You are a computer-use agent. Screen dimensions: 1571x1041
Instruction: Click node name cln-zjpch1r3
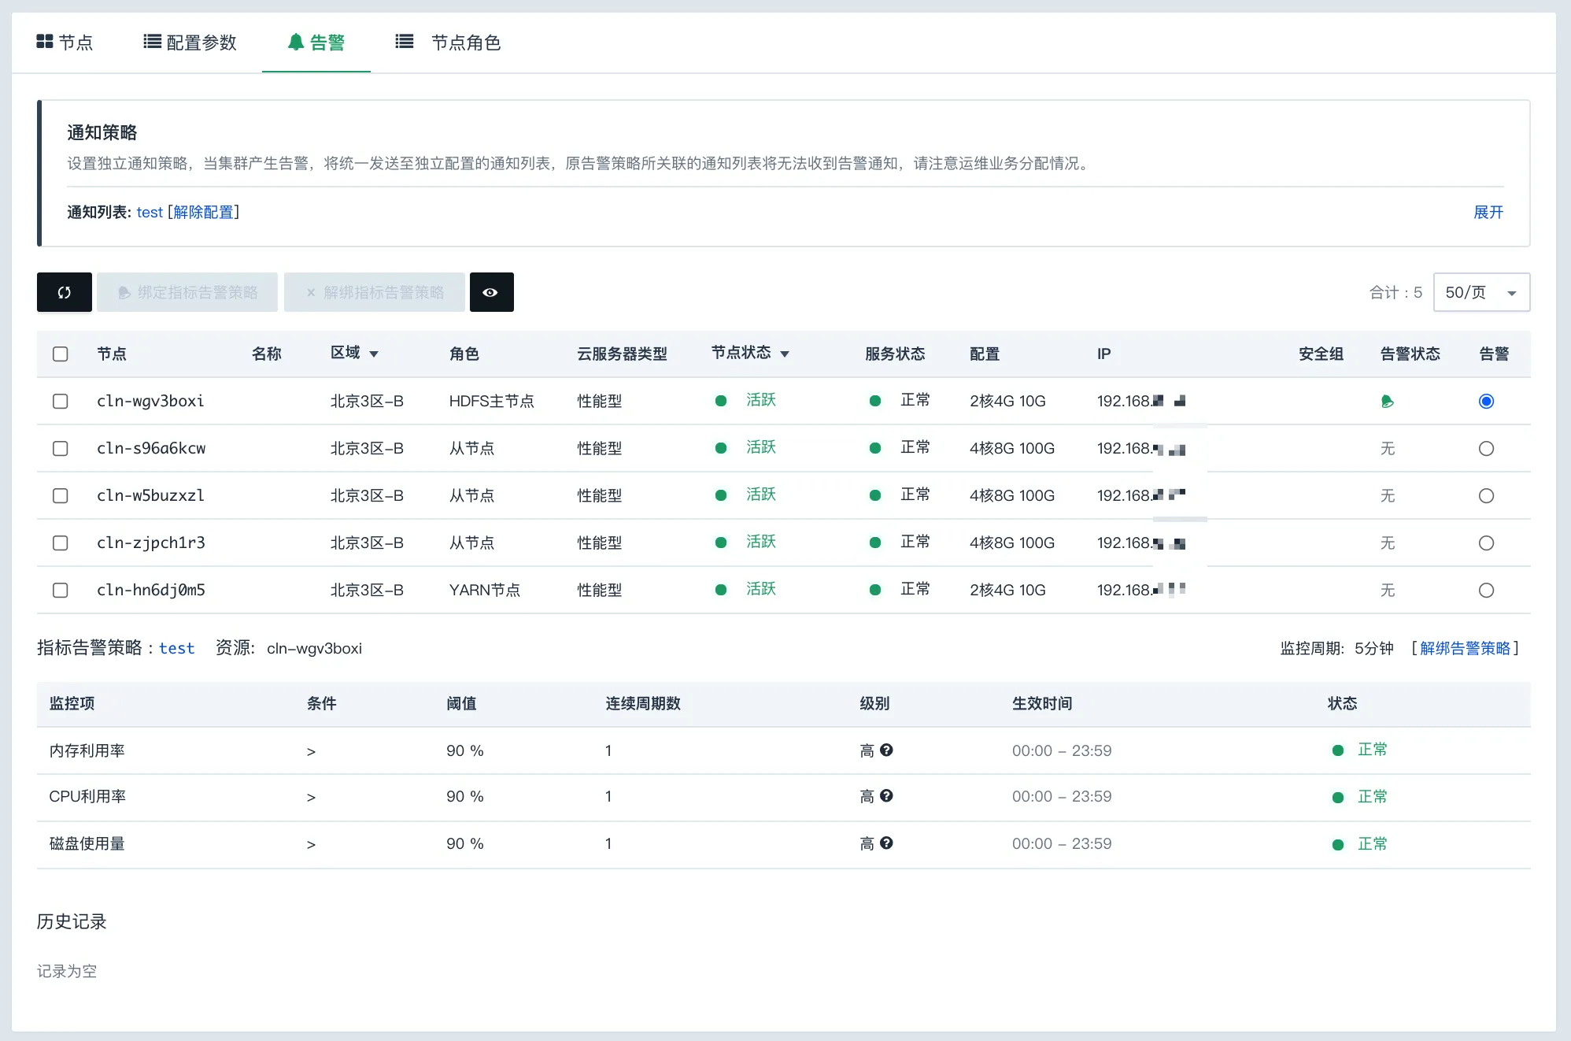[x=151, y=543]
